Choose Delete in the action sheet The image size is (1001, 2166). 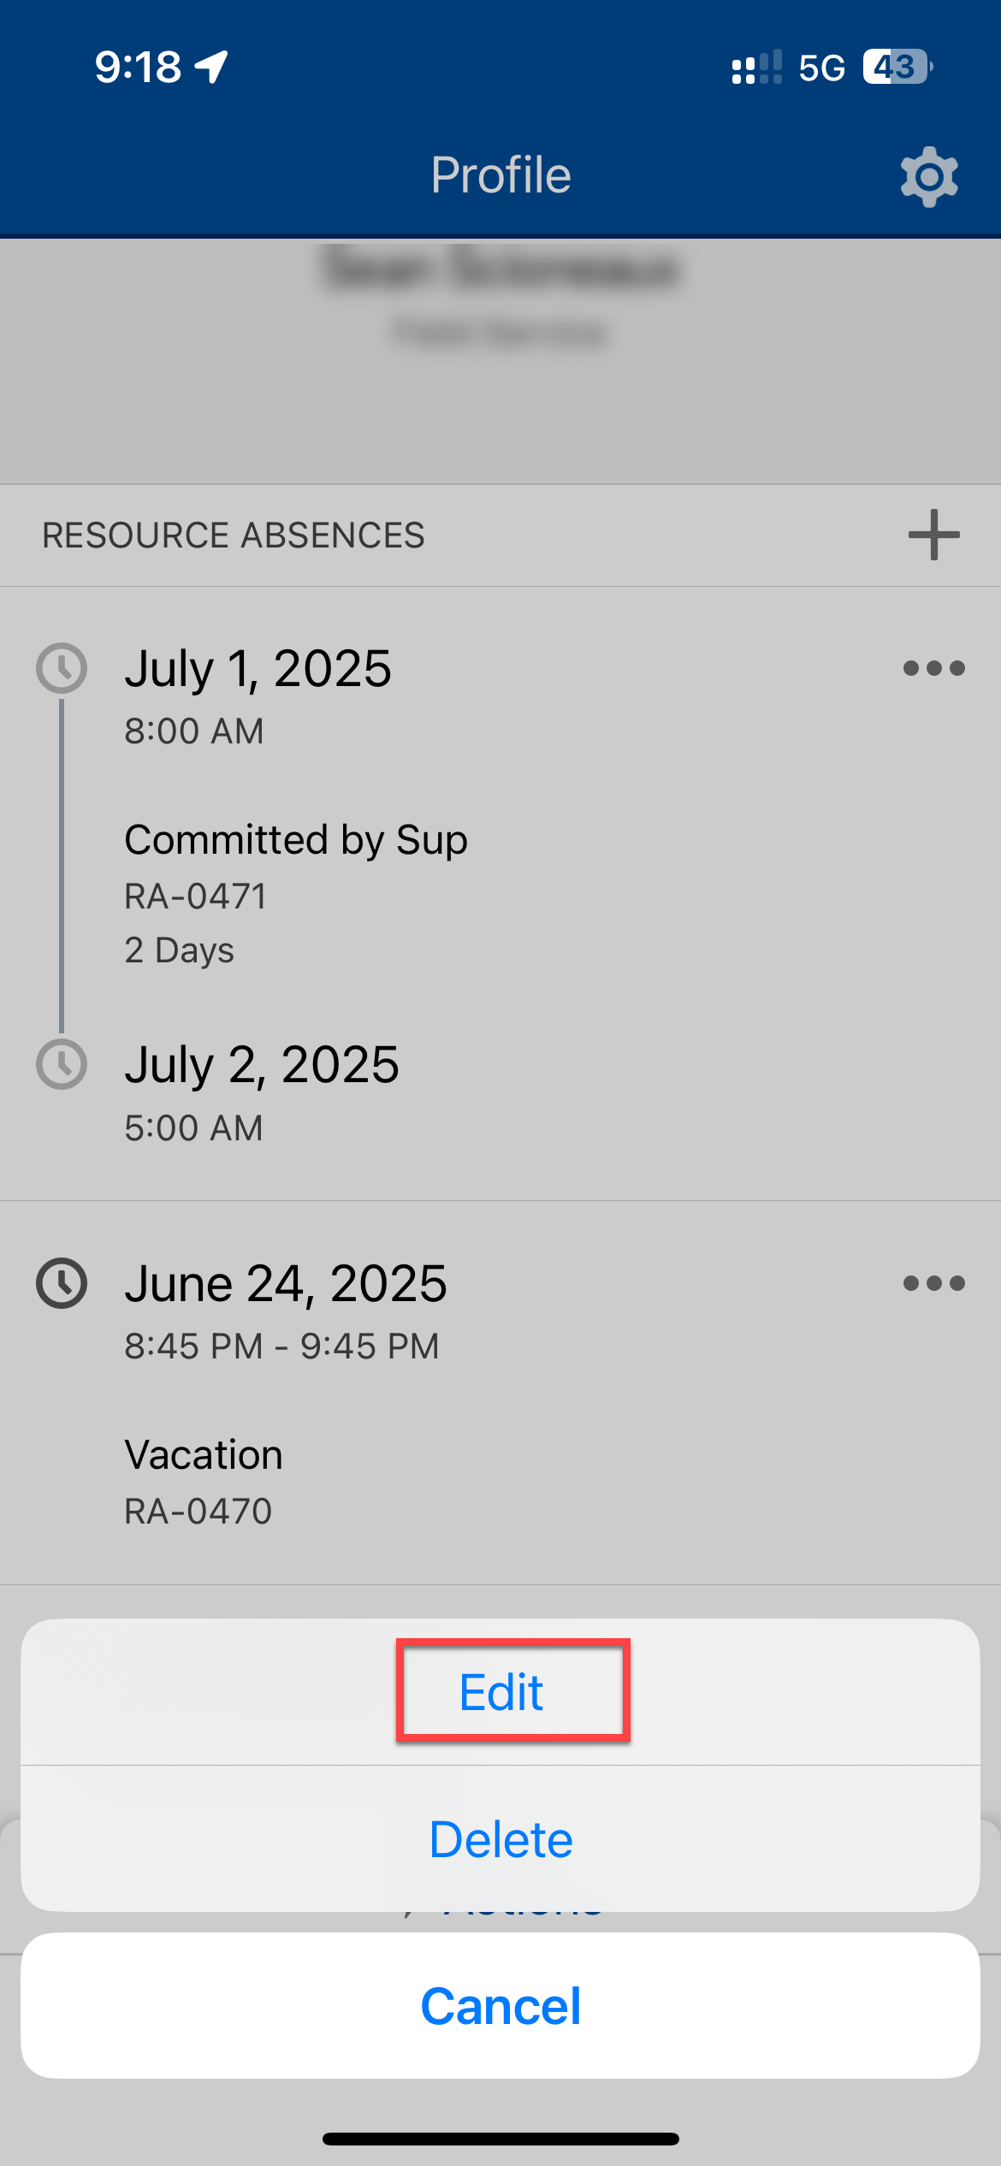(501, 1839)
